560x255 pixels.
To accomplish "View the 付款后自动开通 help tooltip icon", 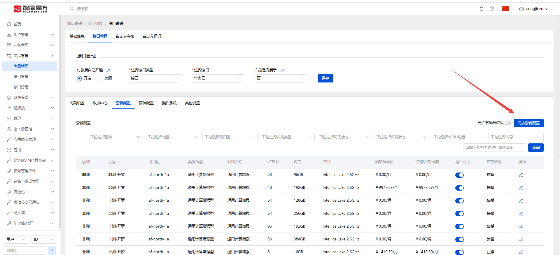I will click(x=108, y=70).
